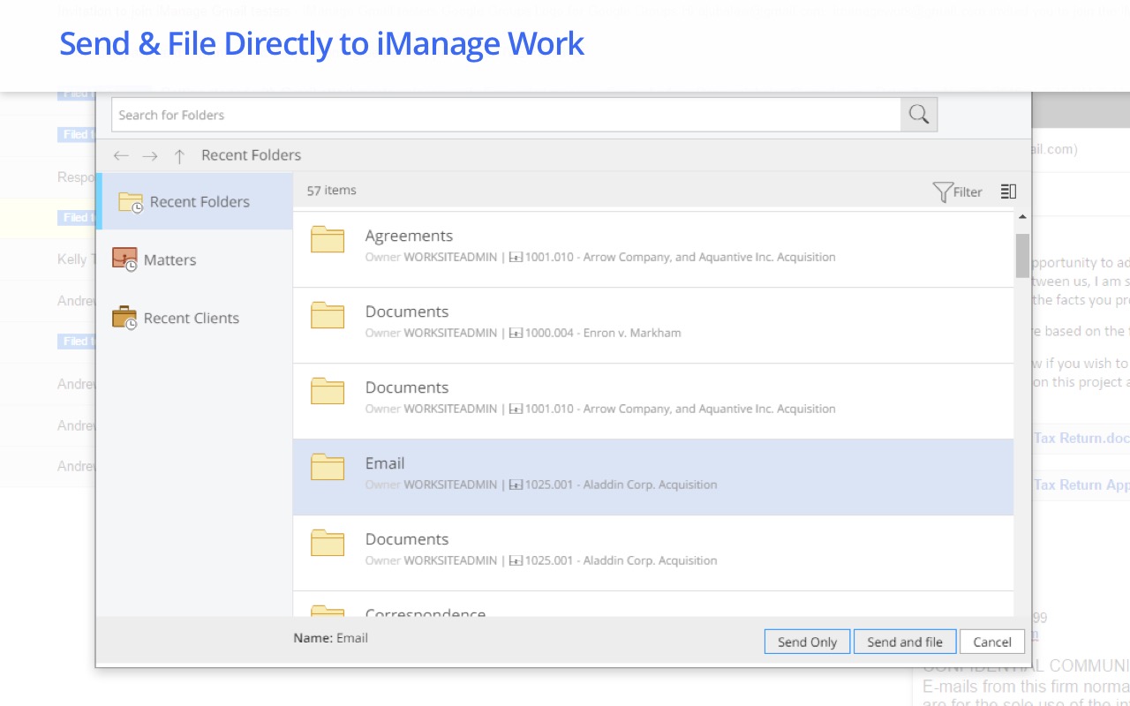
Task: Toggle the Filter panel
Action: [x=958, y=192]
